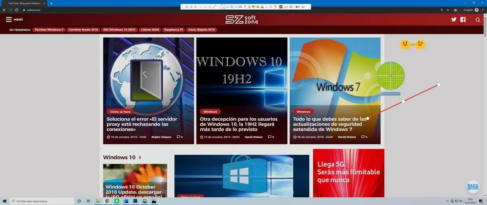Open Chrome from the taskbar
The width and height of the screenshot is (487, 205).
point(107,201)
